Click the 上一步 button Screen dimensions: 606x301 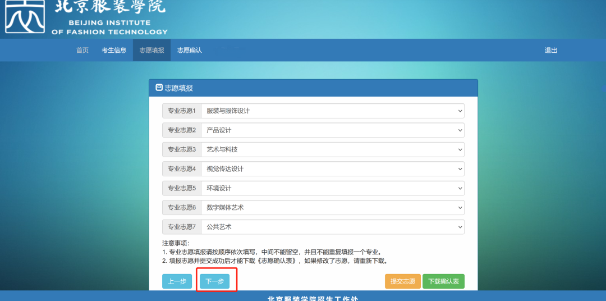point(177,281)
